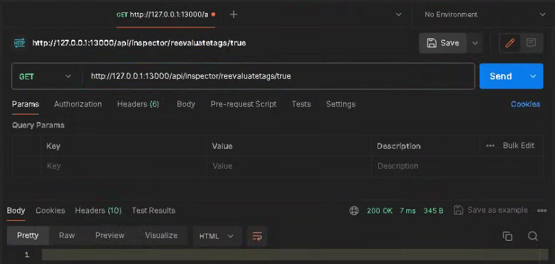Select the Raw response view
The image size is (555, 264).
tap(67, 236)
